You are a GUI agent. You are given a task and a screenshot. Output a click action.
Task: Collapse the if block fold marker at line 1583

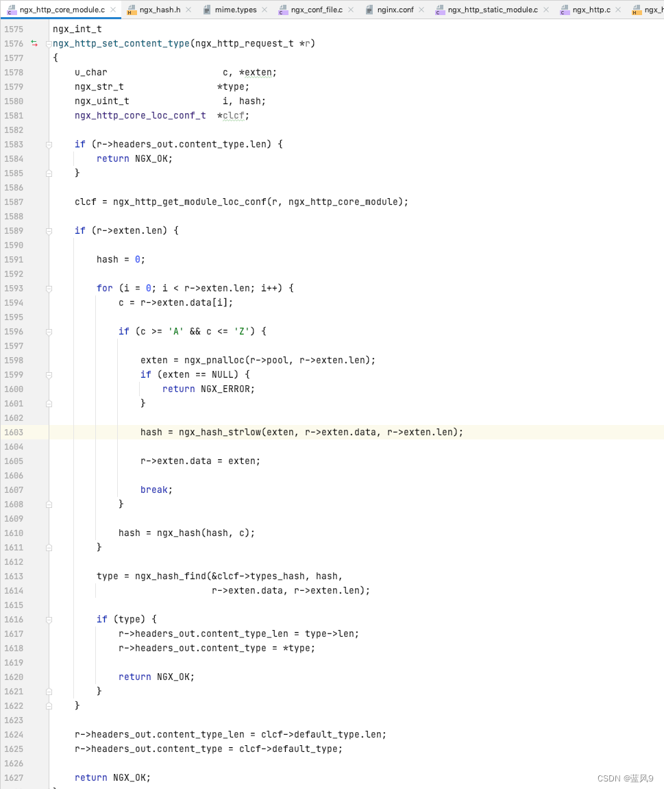[48, 144]
